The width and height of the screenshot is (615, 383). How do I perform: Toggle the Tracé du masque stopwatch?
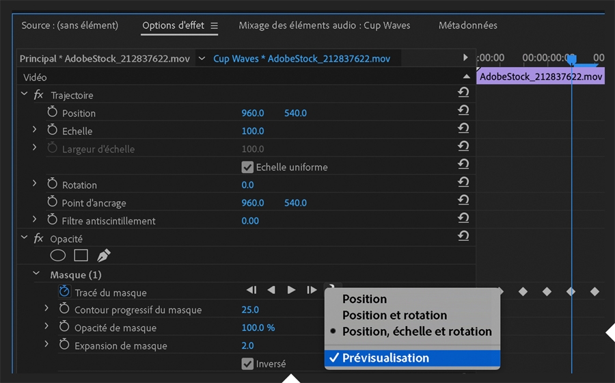[64, 292]
